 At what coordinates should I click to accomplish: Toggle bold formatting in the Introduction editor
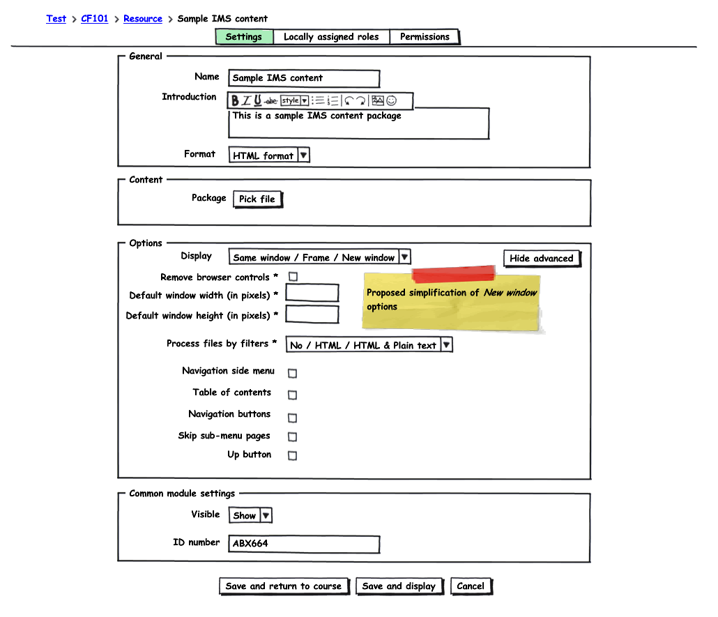point(235,100)
